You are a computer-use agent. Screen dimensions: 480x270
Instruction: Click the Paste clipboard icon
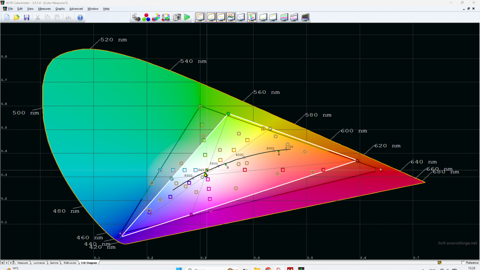pyautogui.click(x=57, y=18)
